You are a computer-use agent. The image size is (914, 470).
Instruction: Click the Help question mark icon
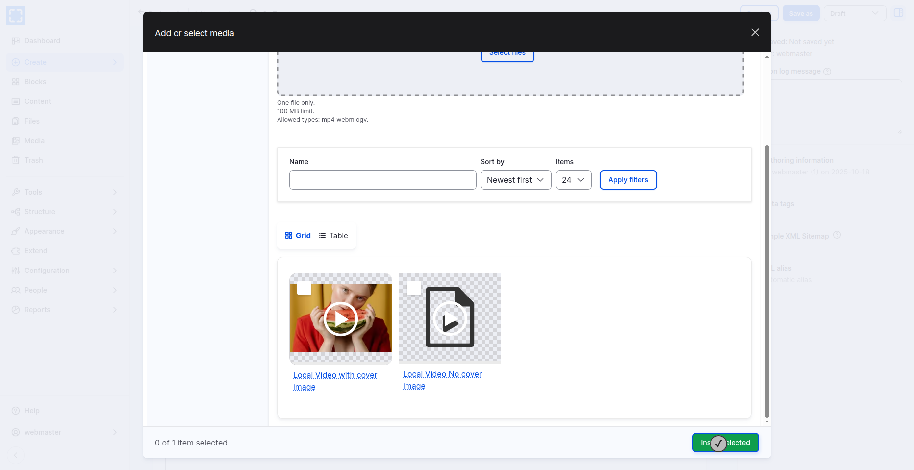(x=16, y=411)
